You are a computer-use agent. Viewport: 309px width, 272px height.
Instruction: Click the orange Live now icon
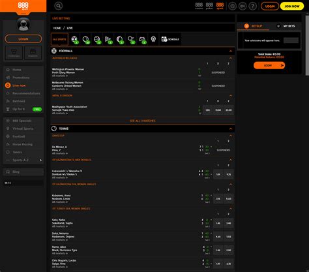[x=8, y=85]
